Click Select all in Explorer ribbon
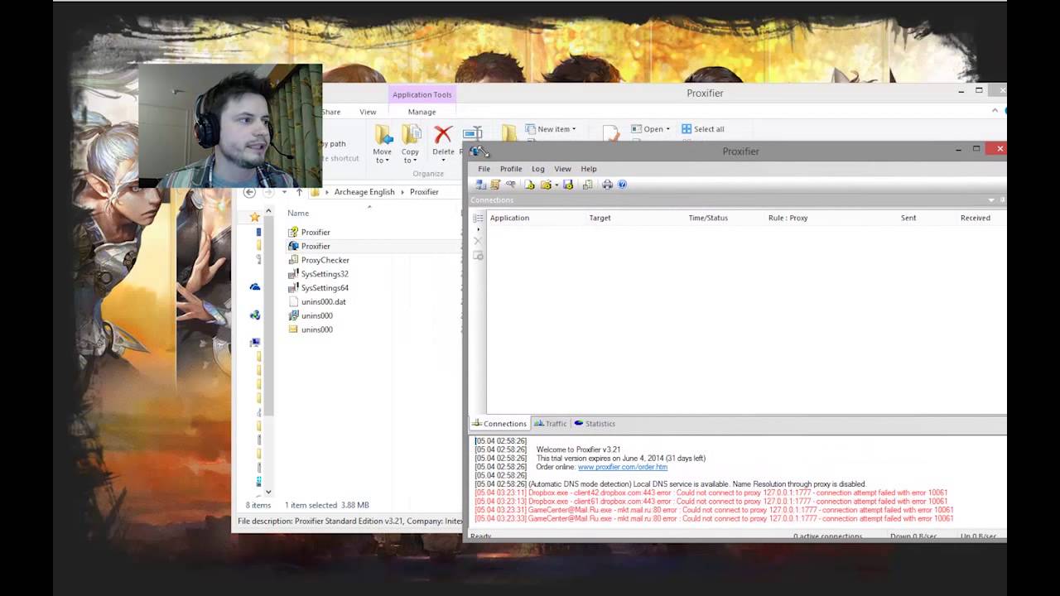 click(x=702, y=129)
